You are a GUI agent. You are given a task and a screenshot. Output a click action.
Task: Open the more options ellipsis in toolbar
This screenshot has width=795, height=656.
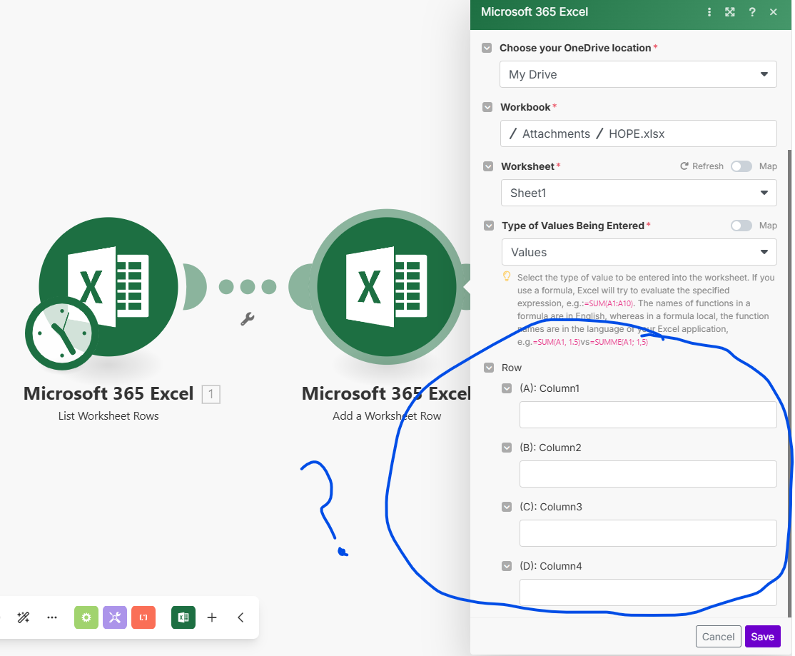pyautogui.click(x=51, y=617)
